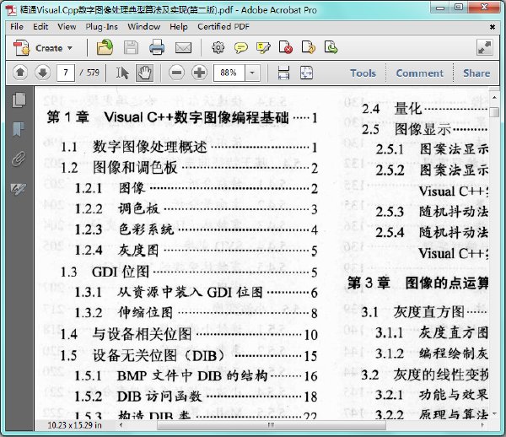Click the page size 10.23 x 15.29 in

point(74,425)
